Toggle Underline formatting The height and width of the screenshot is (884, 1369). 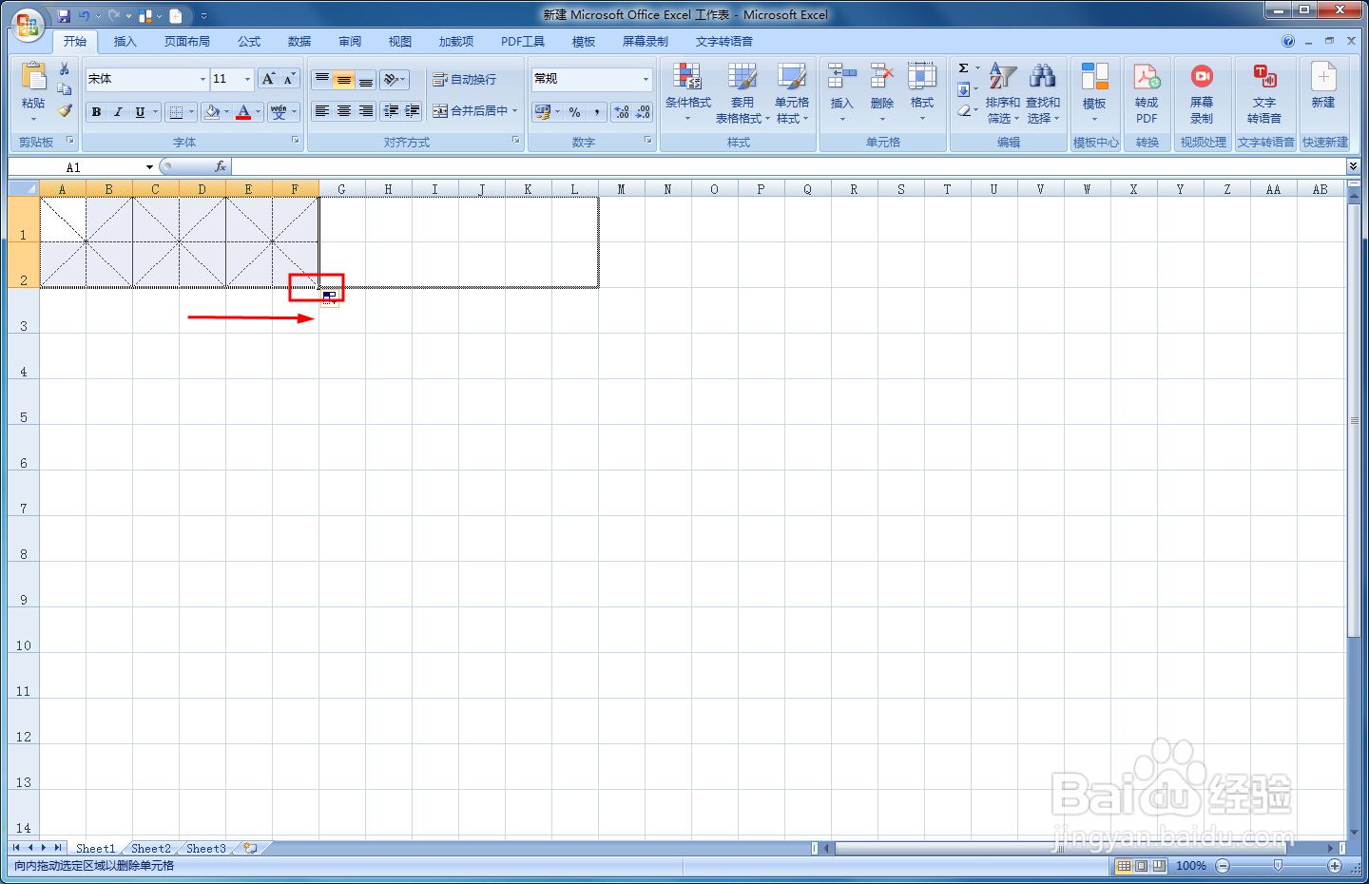(140, 112)
